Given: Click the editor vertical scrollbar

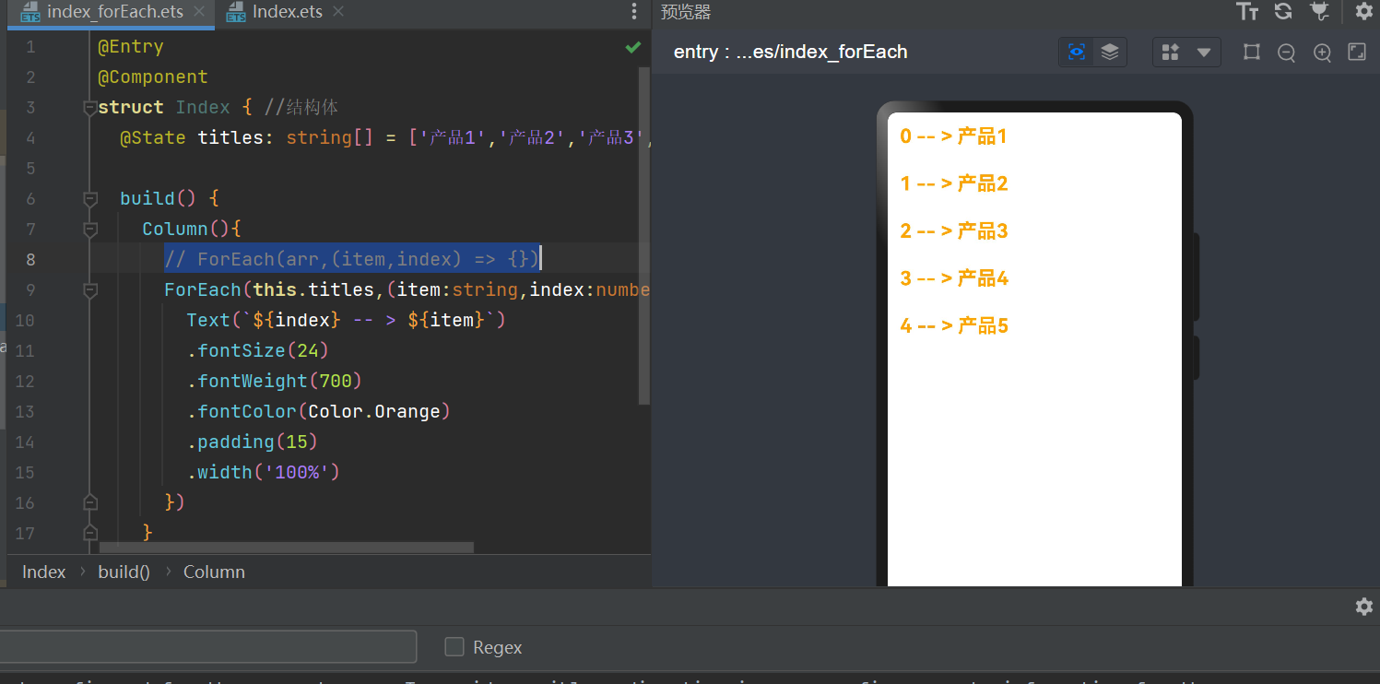Looking at the screenshot, I should point(644,235).
